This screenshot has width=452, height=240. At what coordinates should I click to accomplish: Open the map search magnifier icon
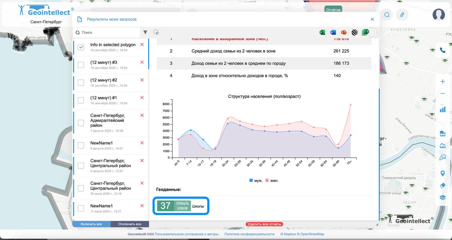(x=387, y=15)
